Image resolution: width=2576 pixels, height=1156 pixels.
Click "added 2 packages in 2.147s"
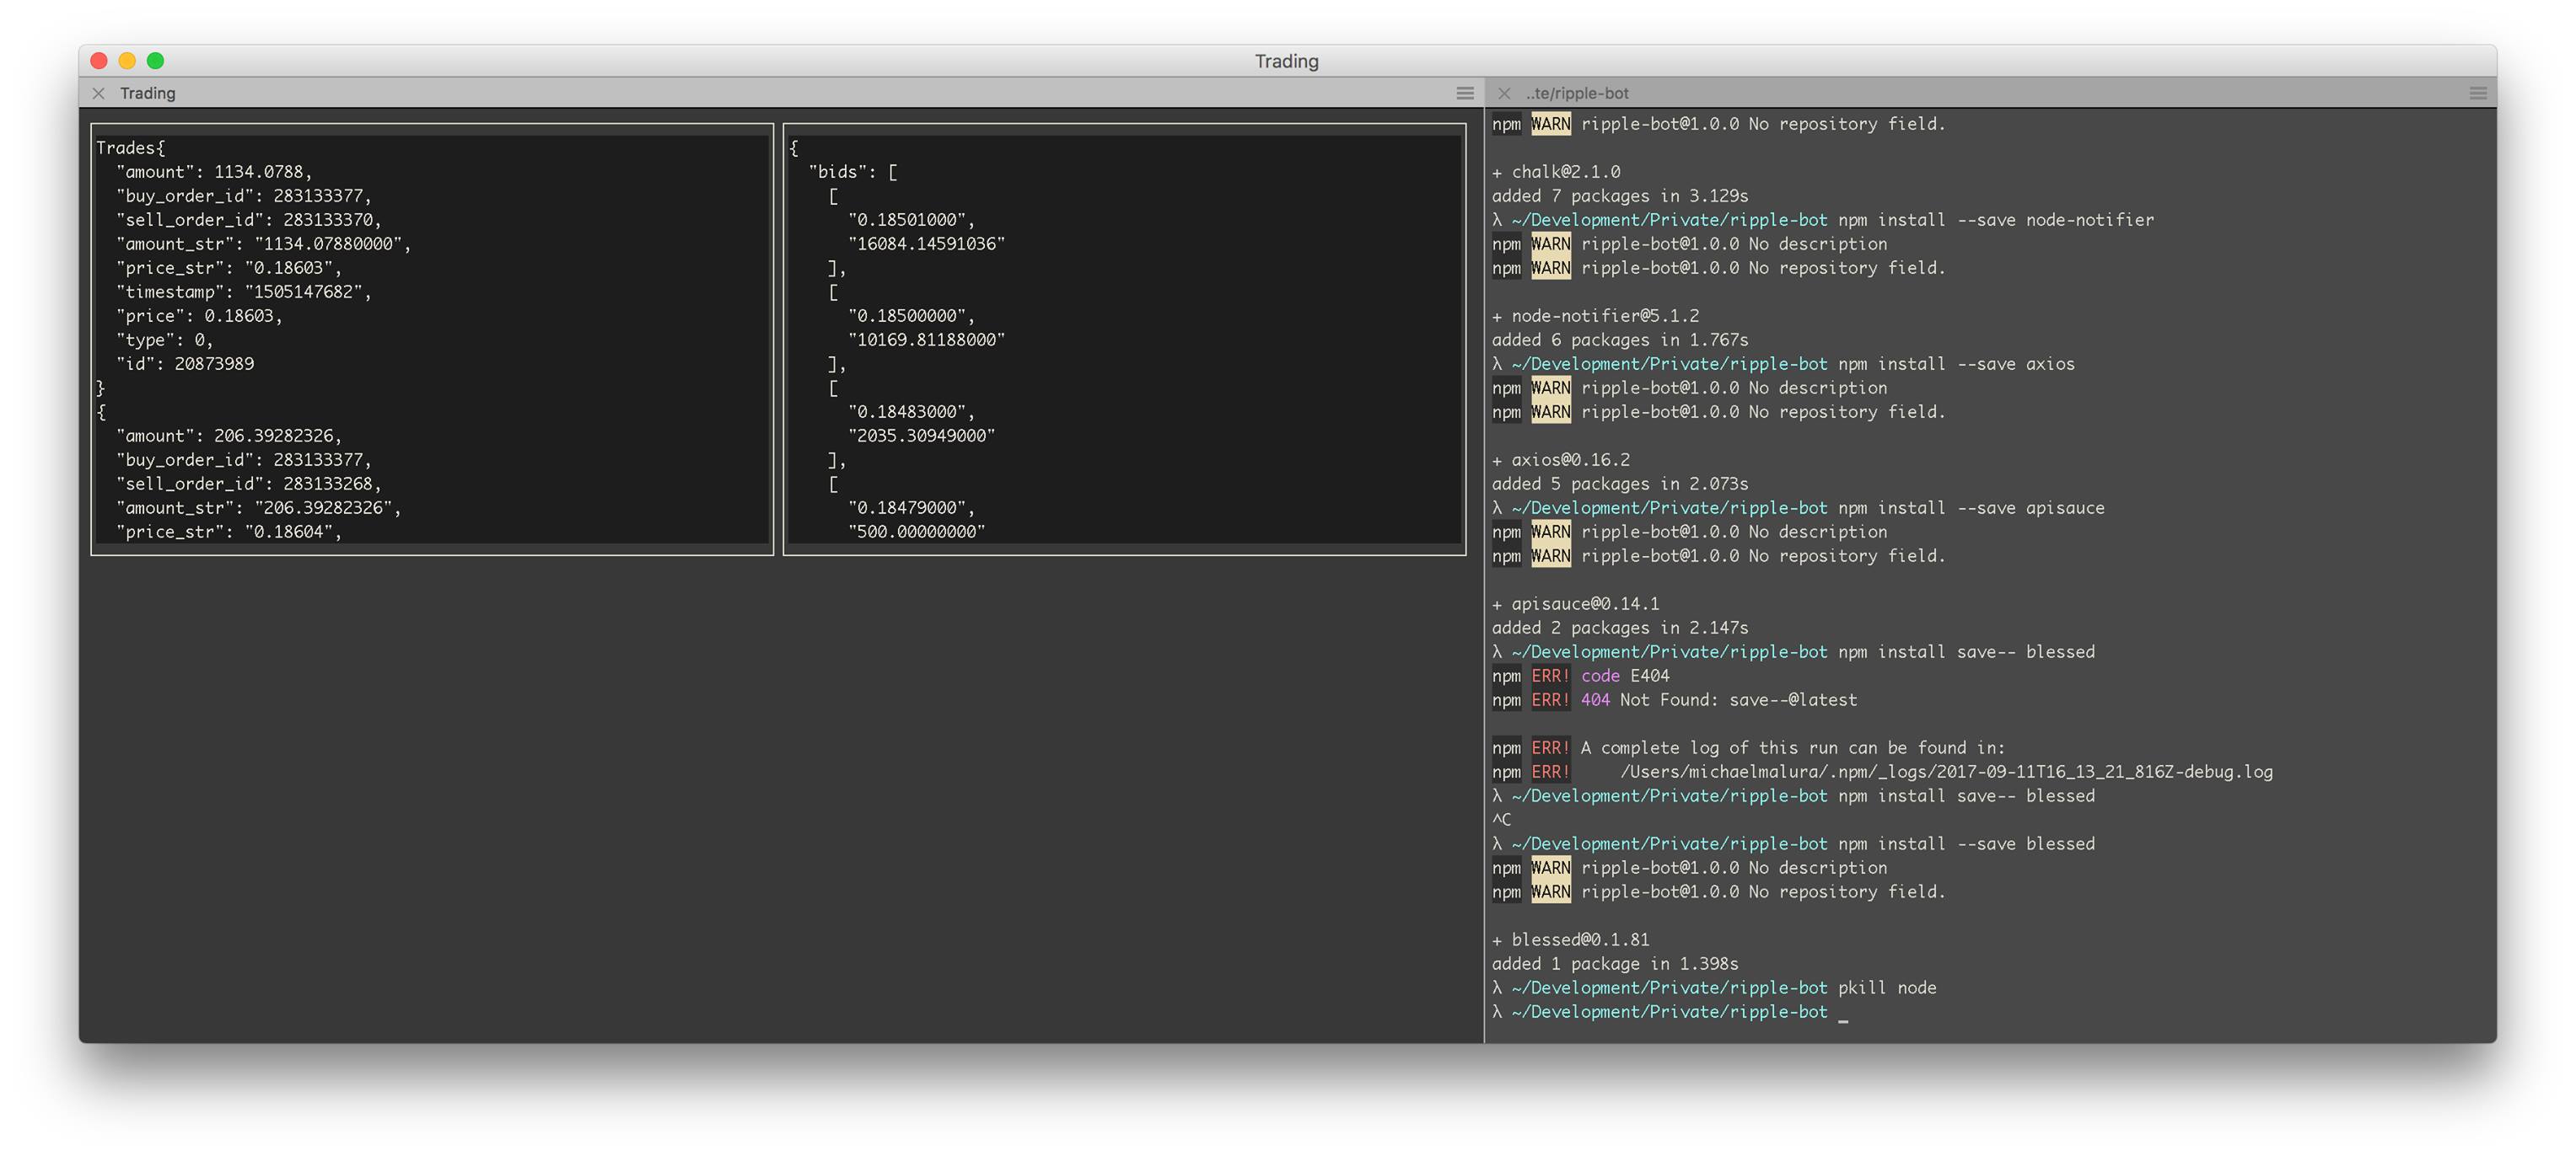tap(1620, 628)
